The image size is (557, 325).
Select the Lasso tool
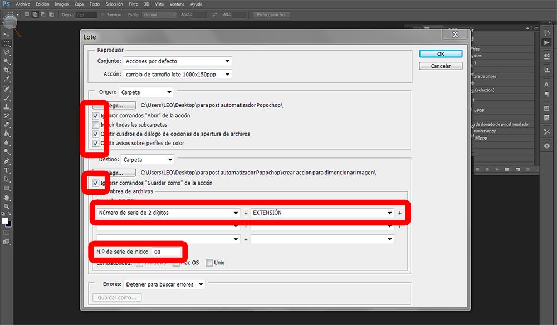tap(7, 52)
